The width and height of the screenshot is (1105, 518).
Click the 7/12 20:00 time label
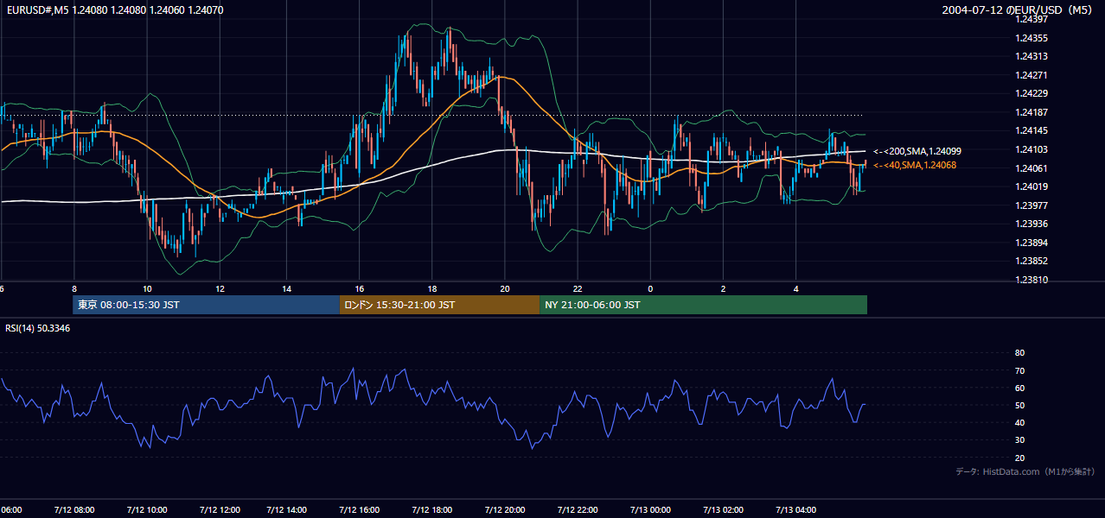[x=506, y=510]
